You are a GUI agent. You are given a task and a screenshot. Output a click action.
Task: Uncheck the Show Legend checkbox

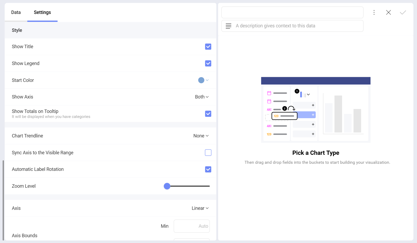pyautogui.click(x=208, y=63)
